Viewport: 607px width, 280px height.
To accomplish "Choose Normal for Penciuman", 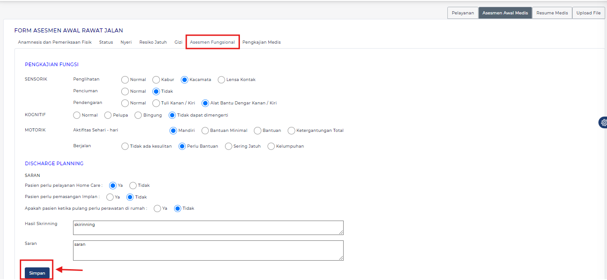I will pyautogui.click(x=125, y=91).
